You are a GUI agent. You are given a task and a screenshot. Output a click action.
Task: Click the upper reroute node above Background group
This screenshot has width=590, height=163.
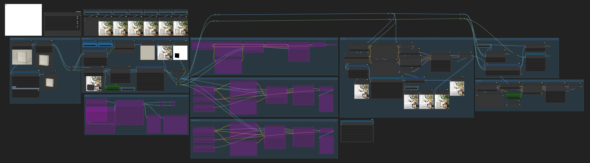[217, 15]
